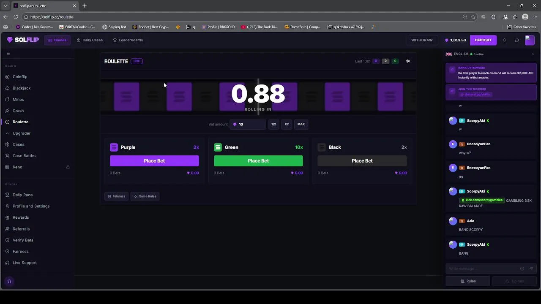This screenshot has width=541, height=304.
Task: Switch to Daily Cases in top navigation
Action: pyautogui.click(x=90, y=40)
